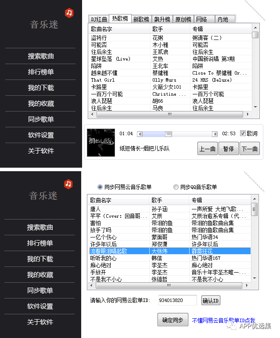Click left arrow of top list horizontal scrollbar
Viewport: 280px width, 338px height.
(x=92, y=114)
